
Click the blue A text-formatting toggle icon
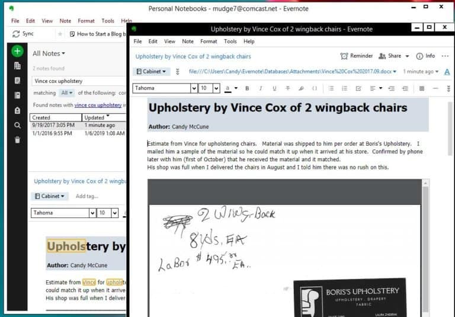pyautogui.click(x=447, y=72)
